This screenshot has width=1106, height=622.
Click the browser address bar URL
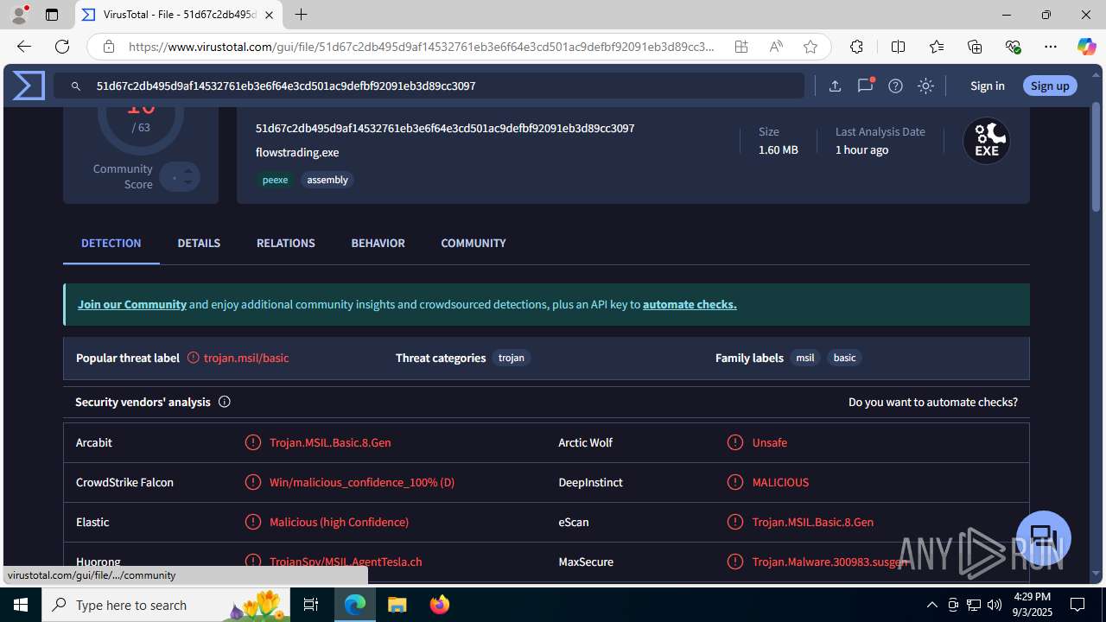click(422, 47)
